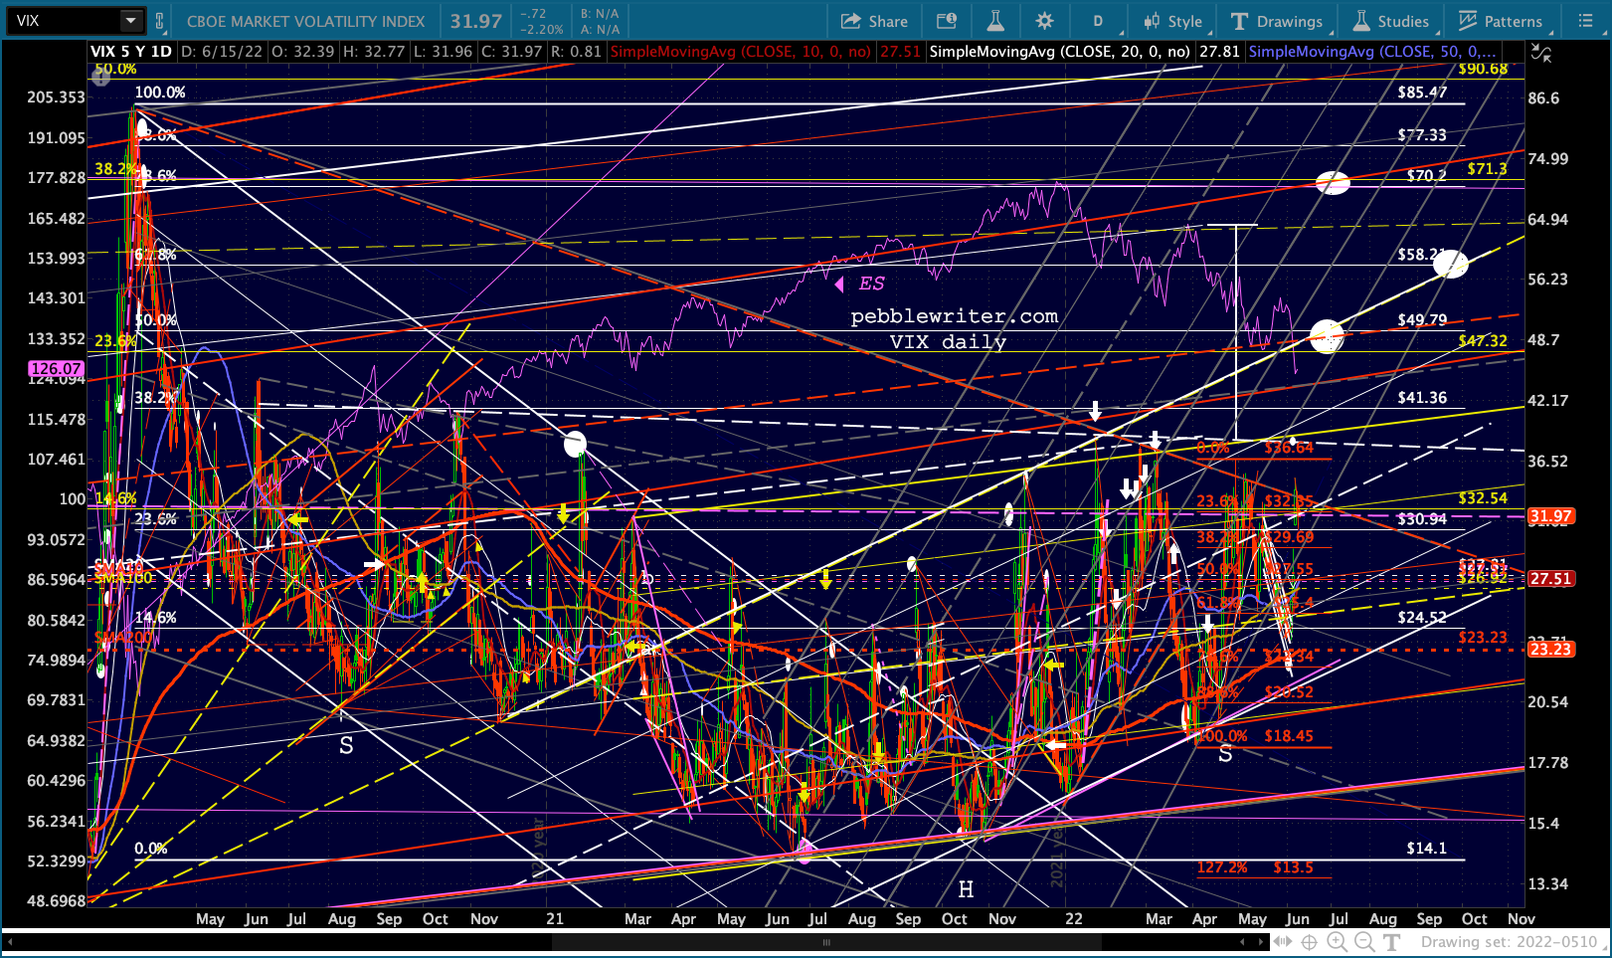The image size is (1612, 958).
Task: Click the ES series label
Action: pos(872,284)
